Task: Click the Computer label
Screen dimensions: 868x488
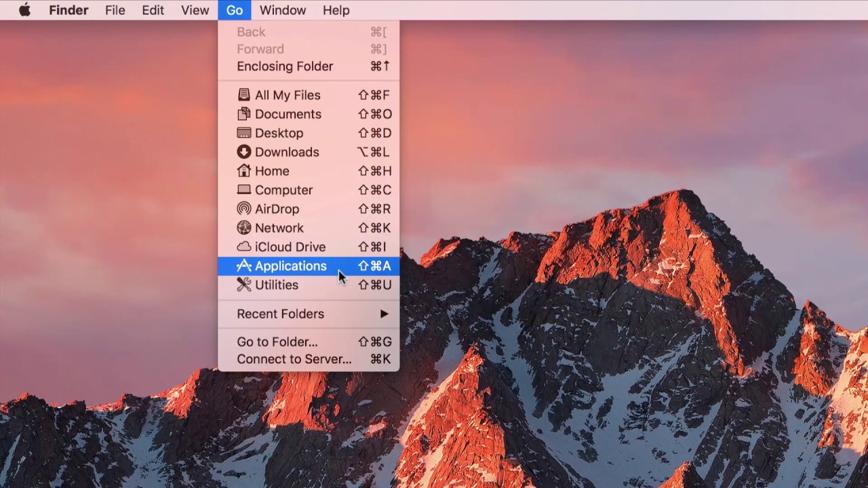Action: pos(283,190)
